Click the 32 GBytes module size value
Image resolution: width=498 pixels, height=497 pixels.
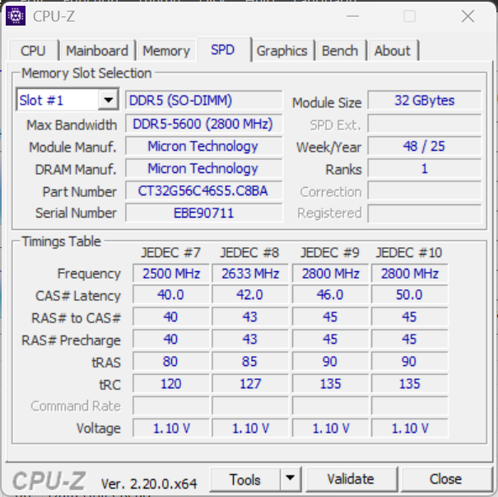click(x=424, y=101)
